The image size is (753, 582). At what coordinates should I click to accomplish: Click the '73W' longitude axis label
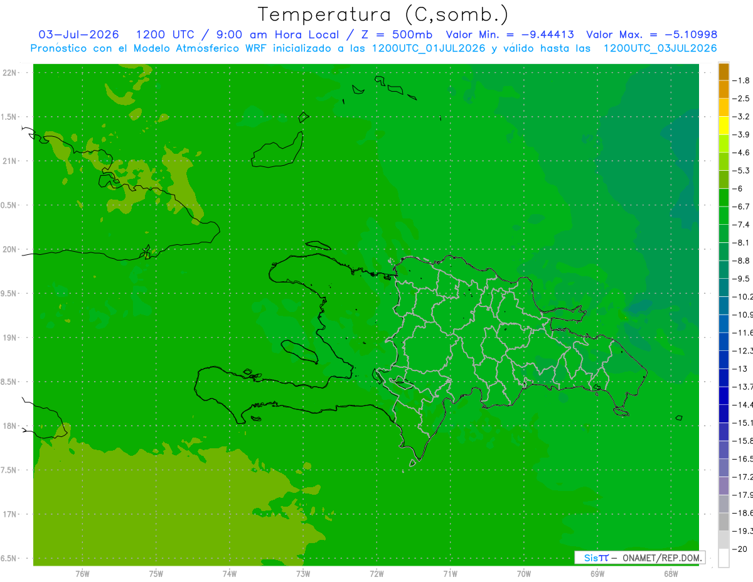tap(303, 574)
